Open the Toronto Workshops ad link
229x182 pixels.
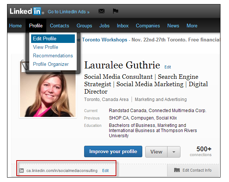(x=104, y=40)
